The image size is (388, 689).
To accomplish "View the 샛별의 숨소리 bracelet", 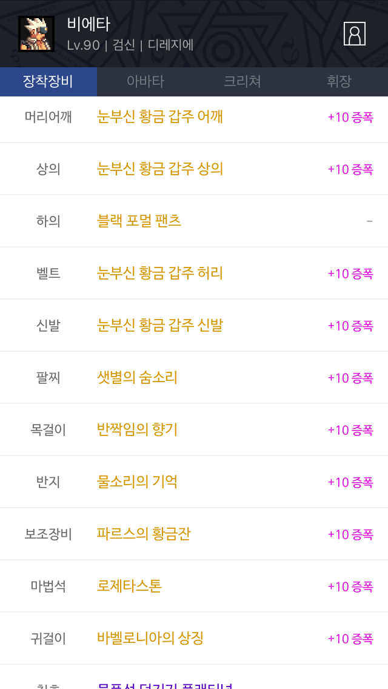I will (137, 377).
